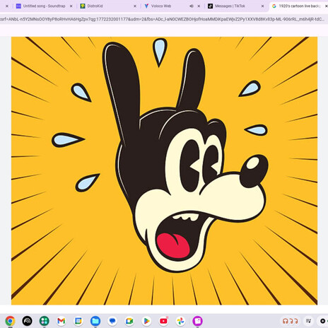Close the Voloco Web tab
This screenshot has height=328, width=328.
199,6
